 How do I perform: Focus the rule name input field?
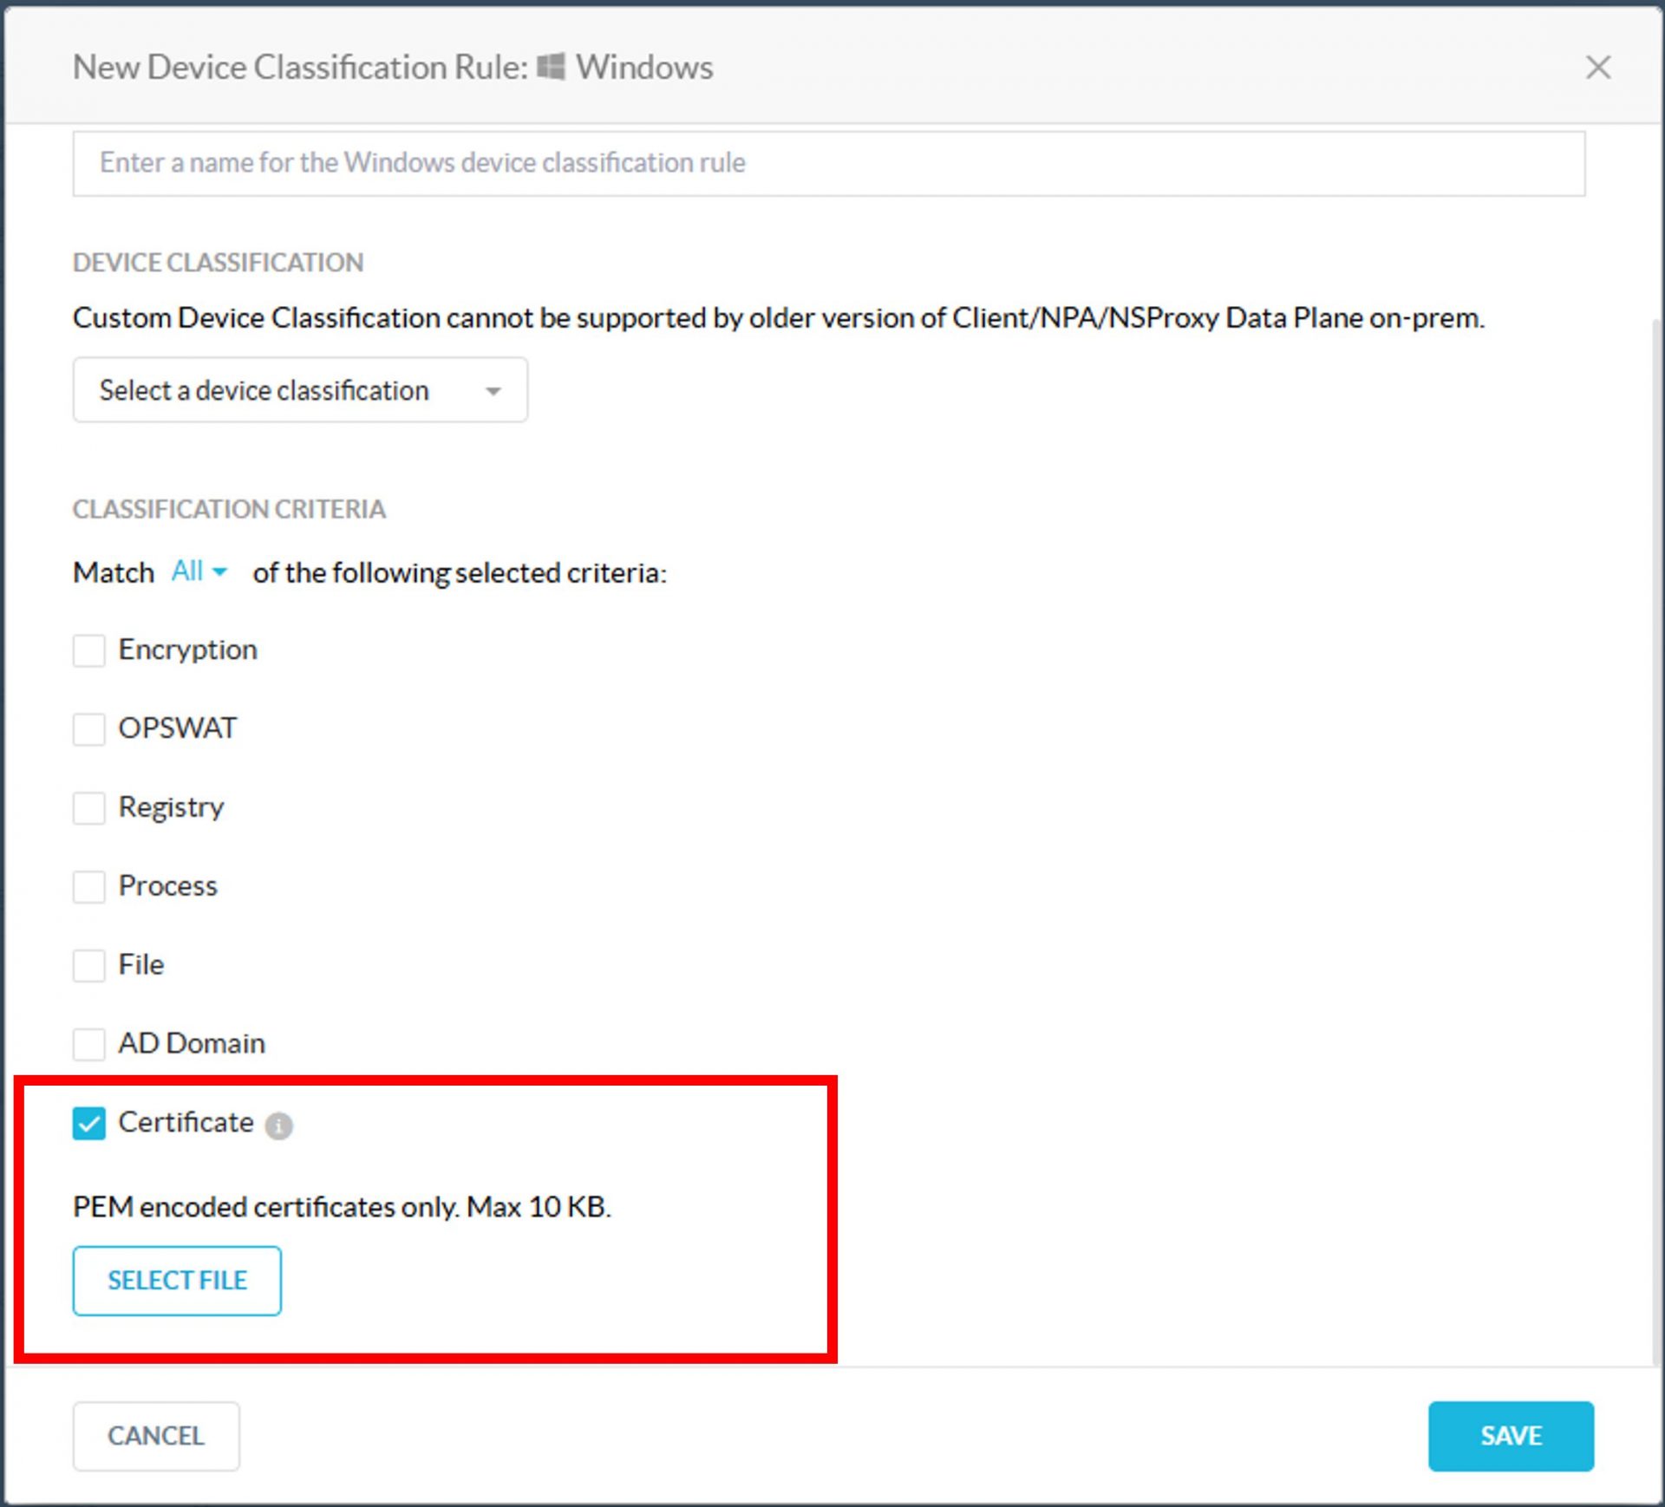828,163
